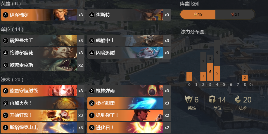Image resolution: width=268 pixels, height=134 pixels.
Task: Click the x3 count next to 开始狂欢！
Action: coord(81,115)
